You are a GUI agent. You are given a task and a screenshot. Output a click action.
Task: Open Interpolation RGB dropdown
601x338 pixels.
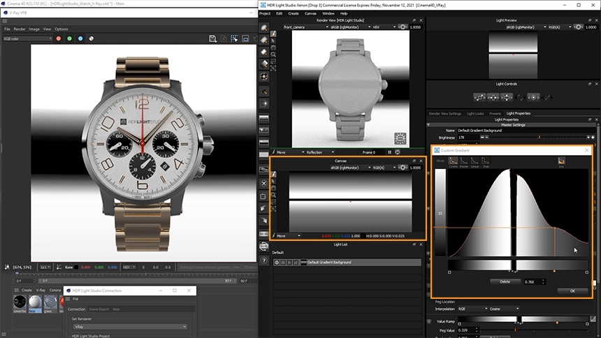click(472, 309)
